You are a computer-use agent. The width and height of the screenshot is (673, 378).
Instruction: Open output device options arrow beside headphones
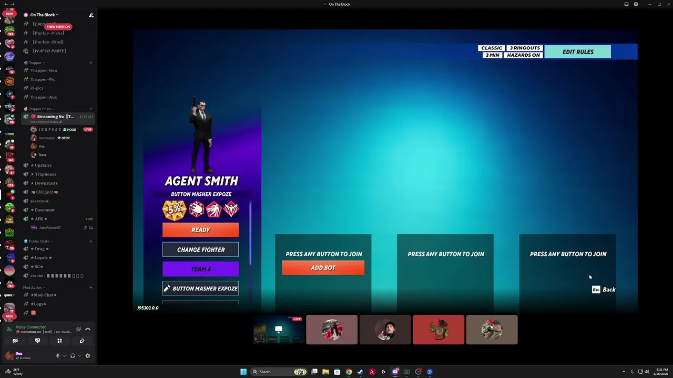coord(79,356)
